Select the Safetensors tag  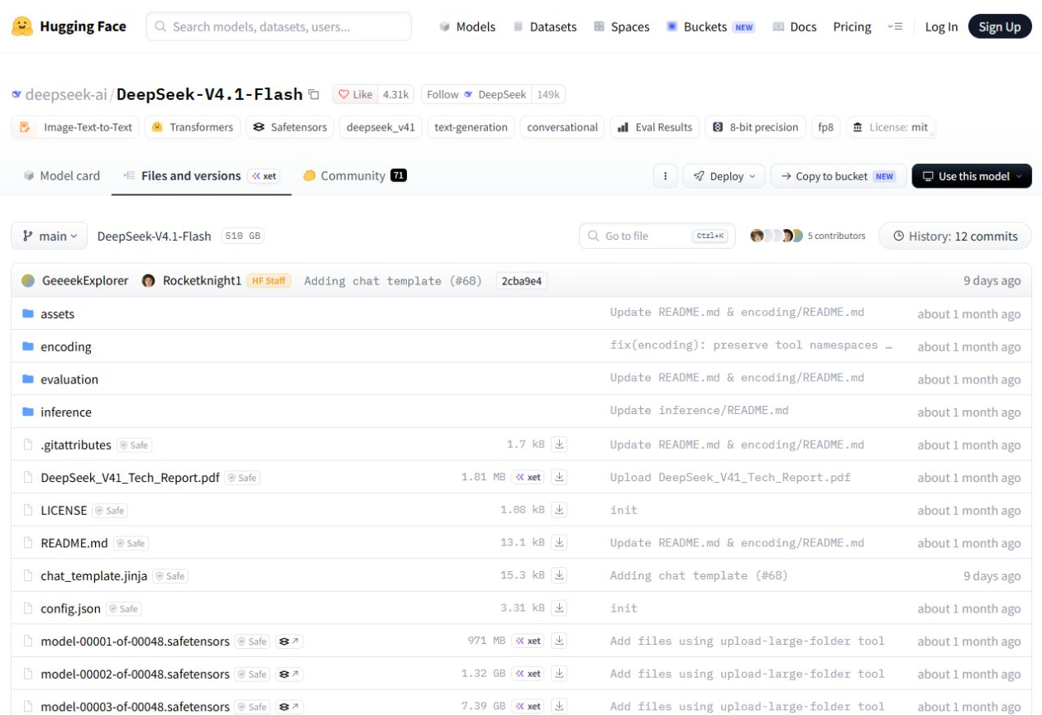click(290, 127)
